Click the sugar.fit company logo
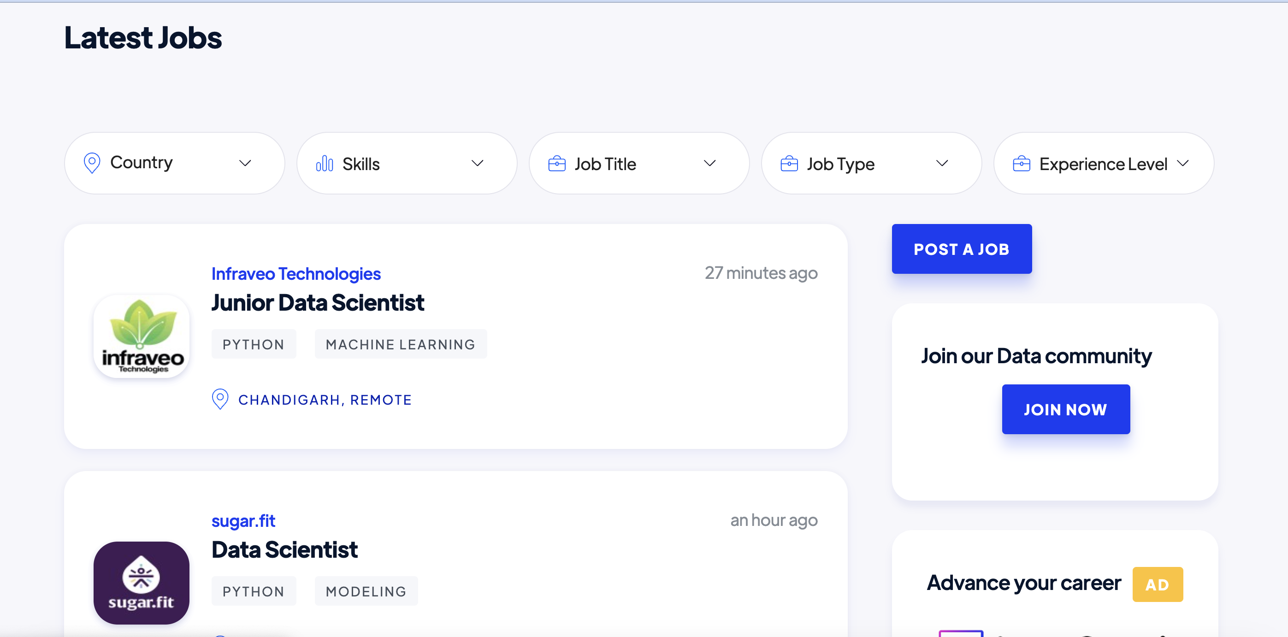Viewport: 1288px width, 637px height. (x=142, y=583)
